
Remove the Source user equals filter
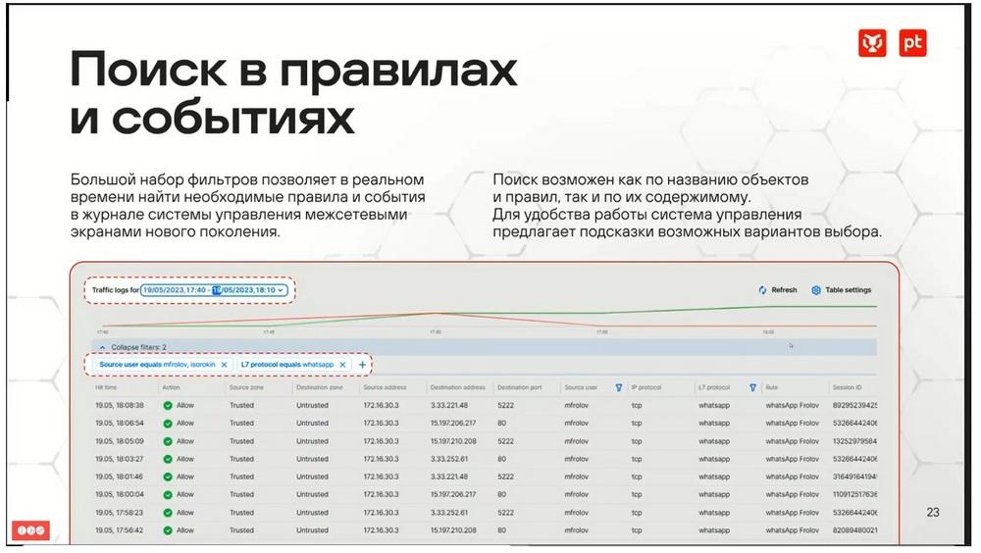[x=224, y=365]
